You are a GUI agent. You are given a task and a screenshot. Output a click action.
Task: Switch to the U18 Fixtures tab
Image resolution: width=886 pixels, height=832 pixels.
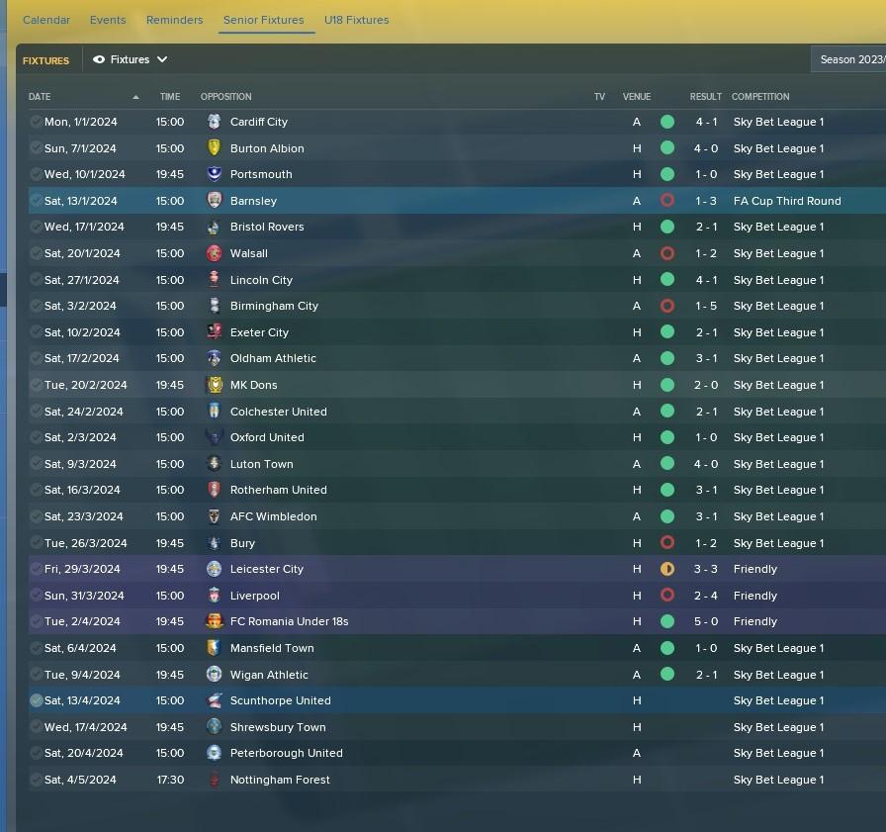click(357, 20)
